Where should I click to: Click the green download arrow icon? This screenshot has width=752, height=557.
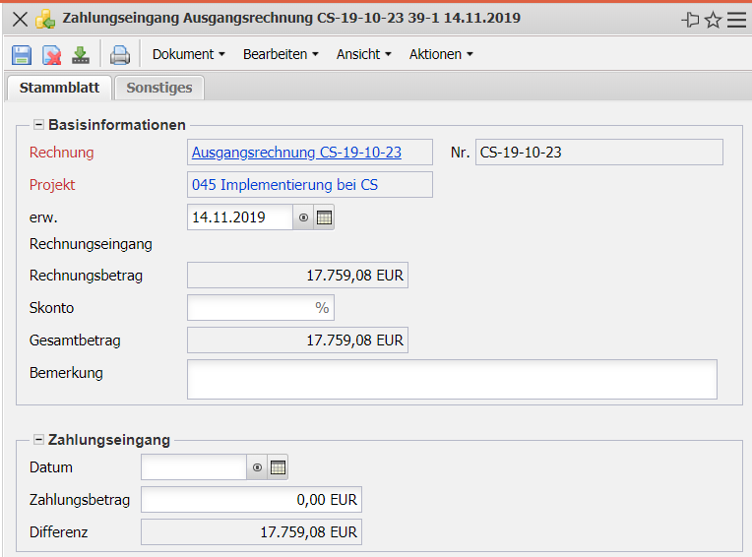pos(81,55)
